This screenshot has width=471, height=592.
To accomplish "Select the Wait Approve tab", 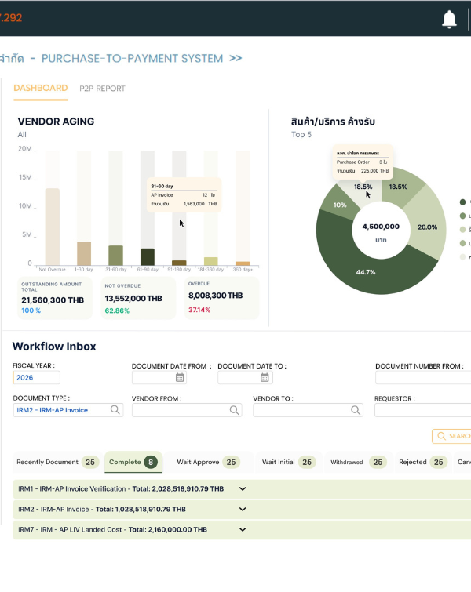I will [x=208, y=462].
